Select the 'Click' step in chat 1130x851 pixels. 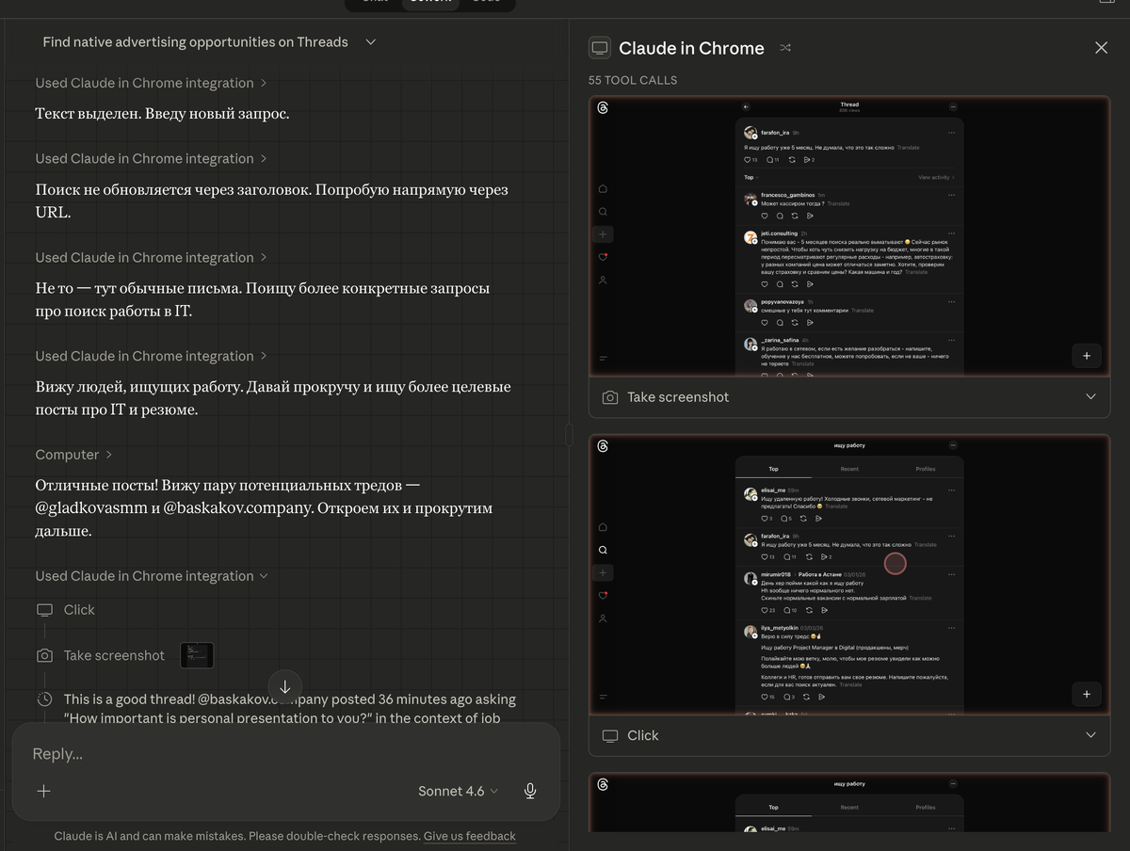click(x=79, y=610)
